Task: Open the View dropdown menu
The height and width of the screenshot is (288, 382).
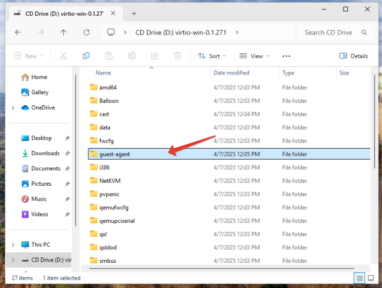Action: click(x=254, y=56)
